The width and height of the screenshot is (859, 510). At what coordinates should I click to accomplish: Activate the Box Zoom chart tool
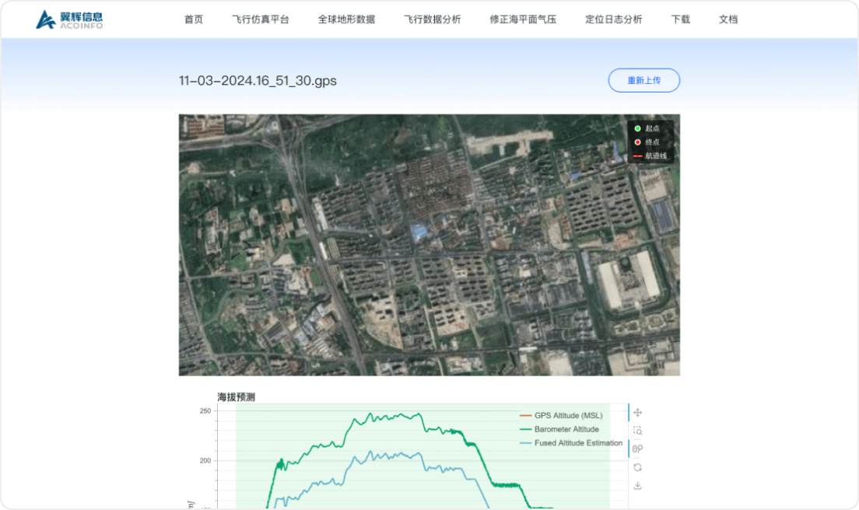(x=638, y=431)
